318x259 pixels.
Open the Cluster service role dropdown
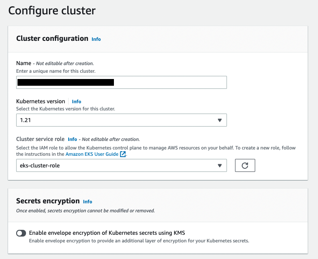(x=122, y=166)
